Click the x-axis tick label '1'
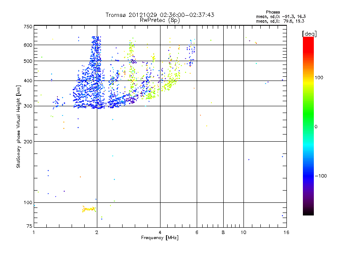 coord(34,232)
